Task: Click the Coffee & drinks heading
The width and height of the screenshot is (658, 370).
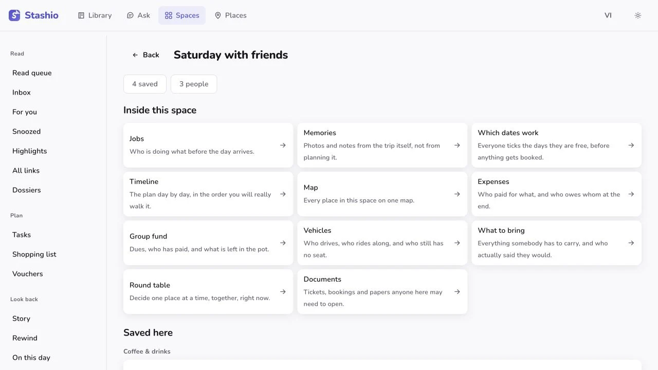Action: (147, 351)
